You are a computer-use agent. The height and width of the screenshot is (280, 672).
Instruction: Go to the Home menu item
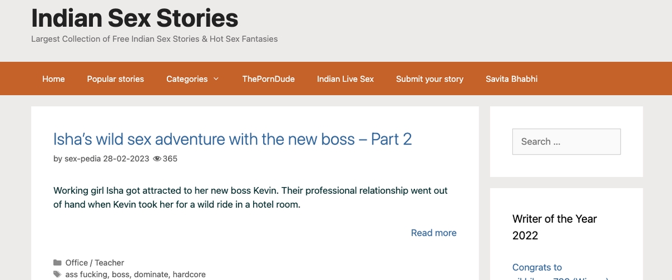click(53, 79)
